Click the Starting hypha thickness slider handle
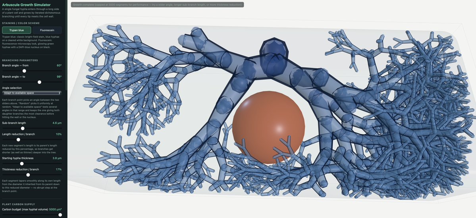This screenshot has width=476, height=218. click(x=22, y=164)
